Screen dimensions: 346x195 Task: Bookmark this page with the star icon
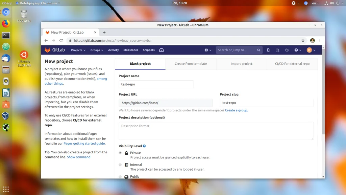(x=303, y=41)
